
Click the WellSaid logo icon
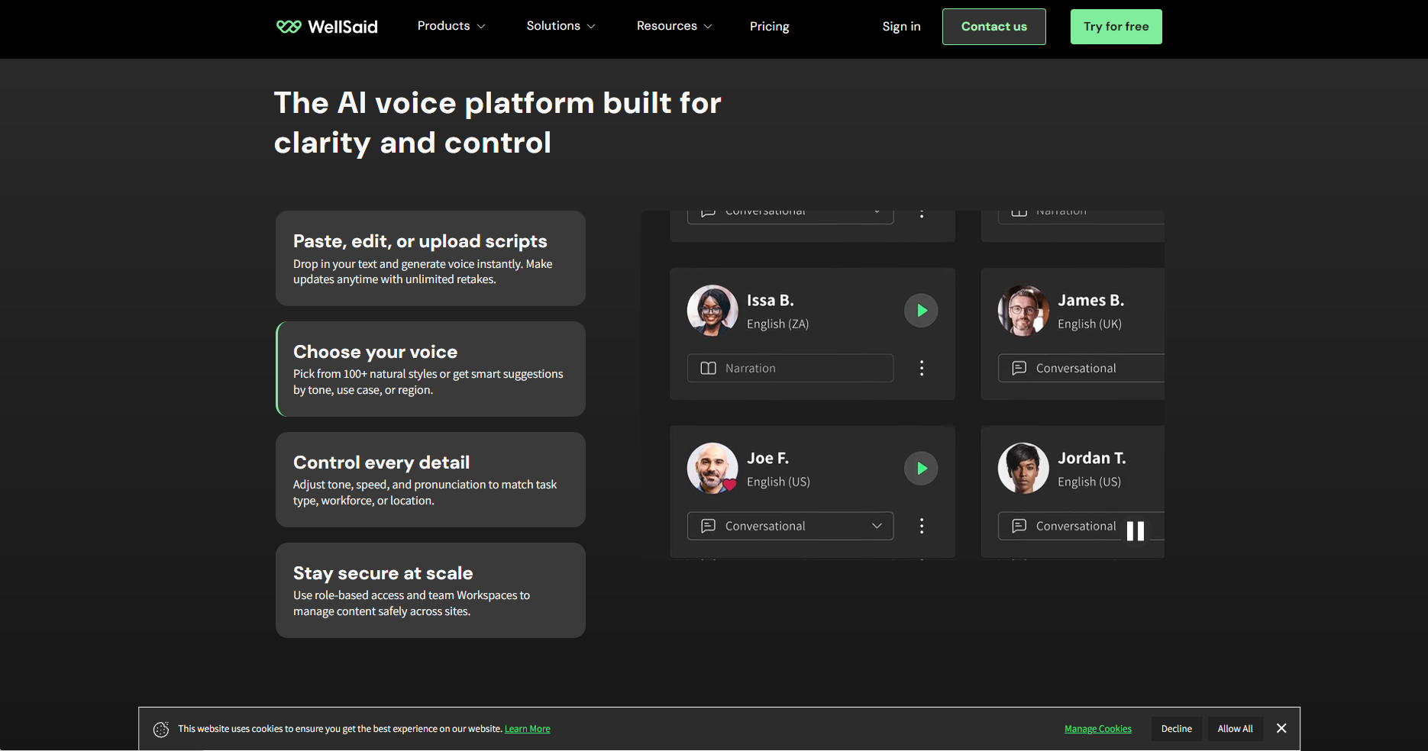289,27
